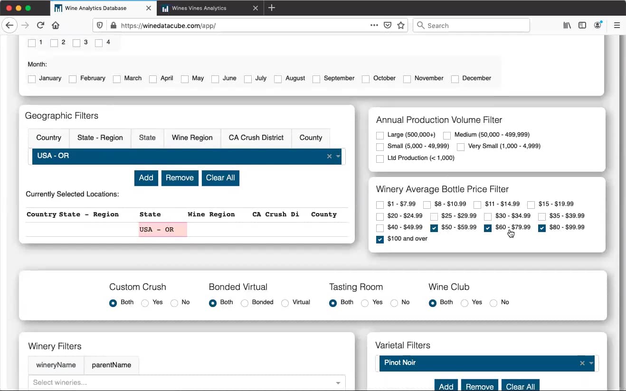Check Ltd Production (< 1,000) checkbox

[x=380, y=159]
